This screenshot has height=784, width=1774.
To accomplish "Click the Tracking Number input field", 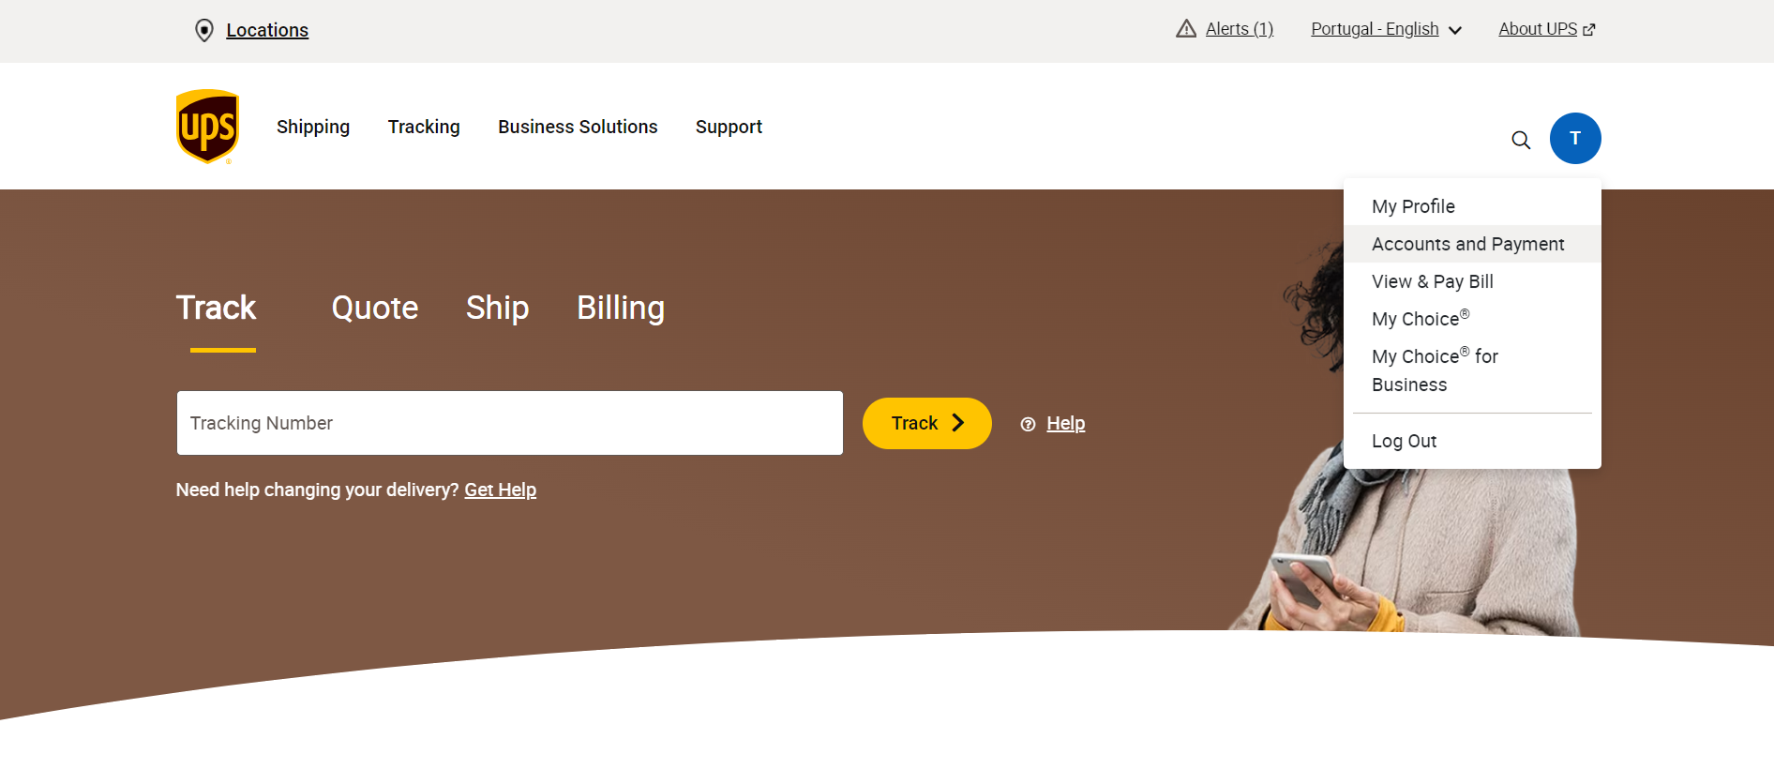I will [x=509, y=423].
